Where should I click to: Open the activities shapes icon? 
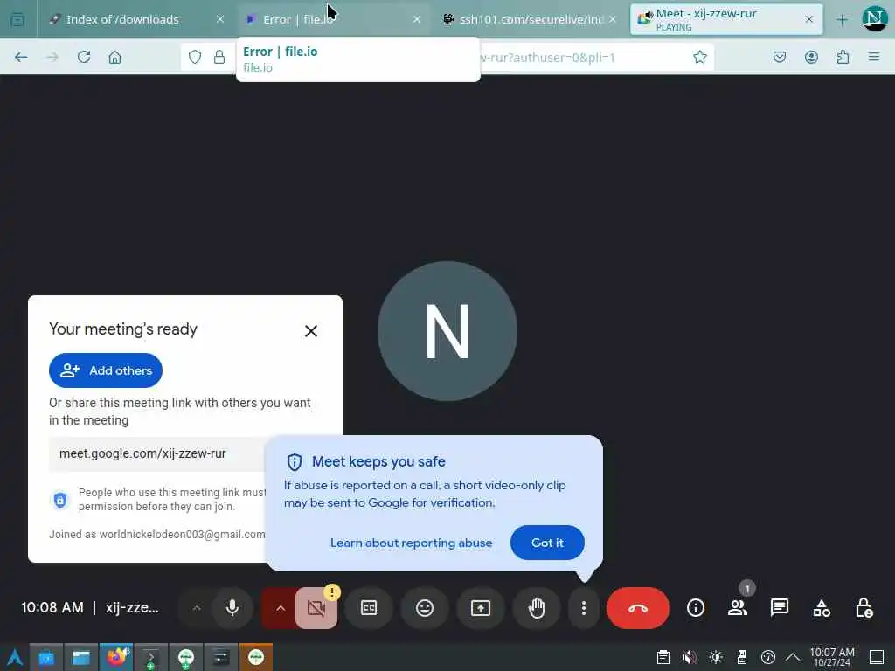click(x=822, y=608)
